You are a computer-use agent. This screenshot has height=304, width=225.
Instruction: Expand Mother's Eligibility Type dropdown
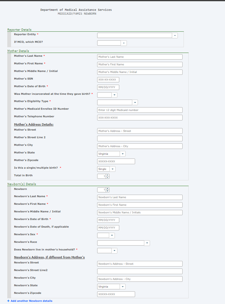(117, 103)
